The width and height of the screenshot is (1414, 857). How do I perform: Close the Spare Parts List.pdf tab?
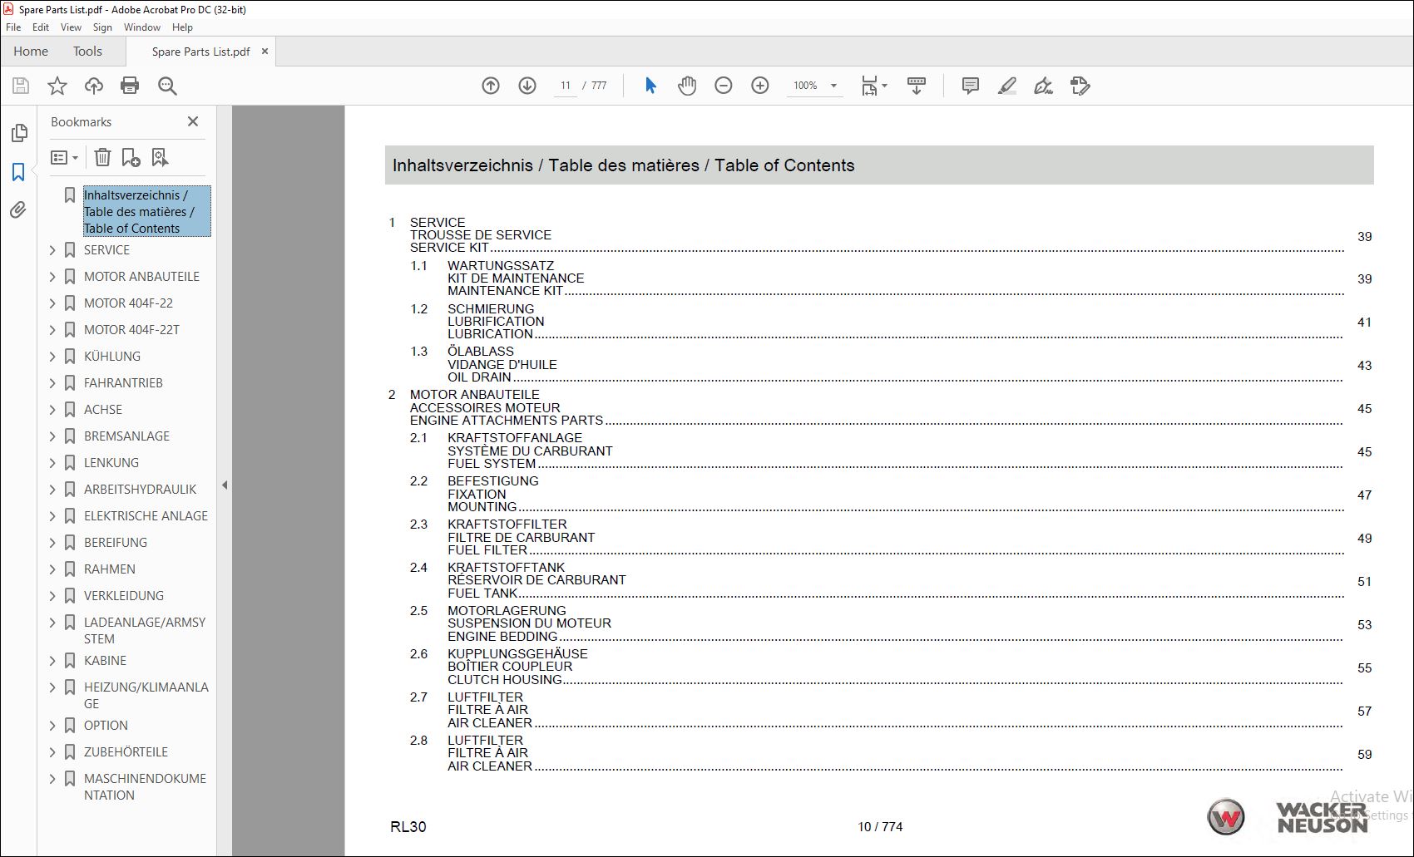tap(265, 52)
